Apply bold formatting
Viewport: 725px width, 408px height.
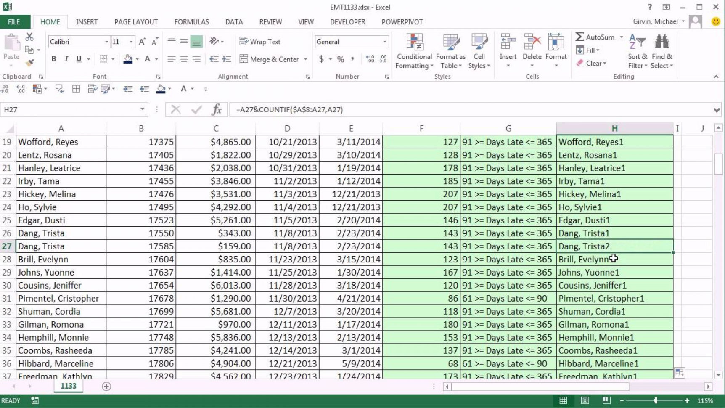point(53,59)
